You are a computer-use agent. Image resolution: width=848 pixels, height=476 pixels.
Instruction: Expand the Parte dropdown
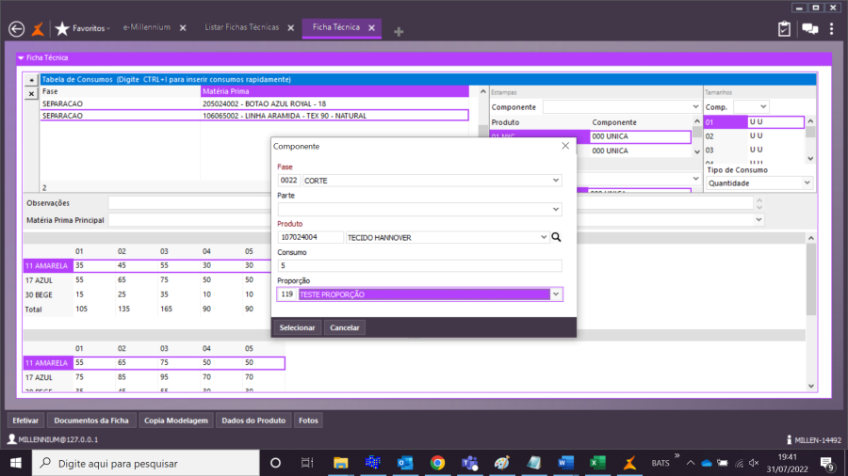click(555, 209)
